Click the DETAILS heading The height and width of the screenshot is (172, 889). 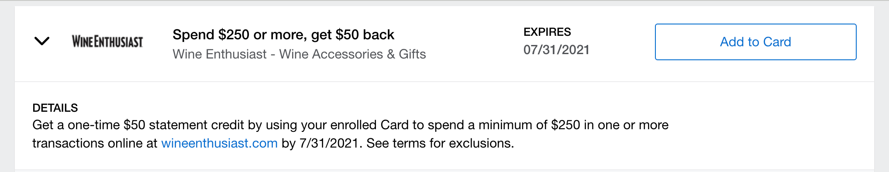[55, 108]
